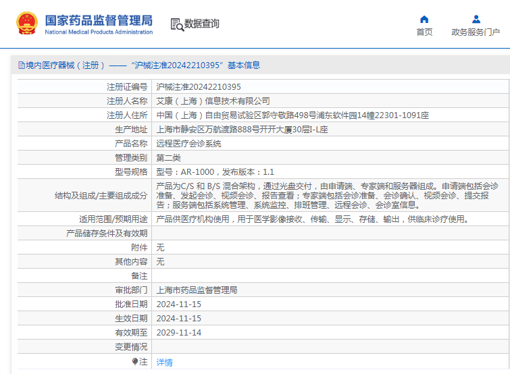Click expiry date 2029-11-14

(178, 332)
